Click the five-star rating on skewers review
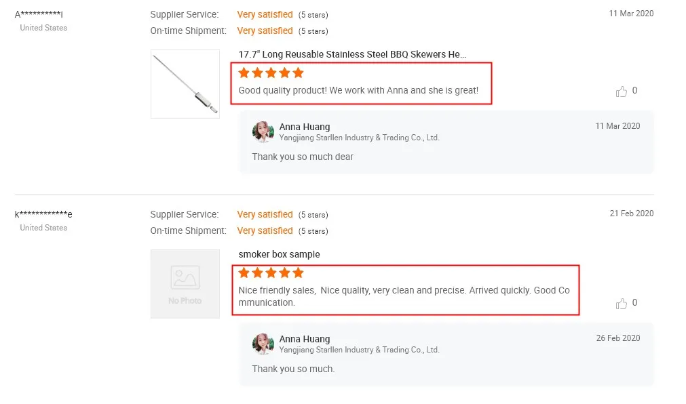The image size is (686, 404). [x=271, y=73]
